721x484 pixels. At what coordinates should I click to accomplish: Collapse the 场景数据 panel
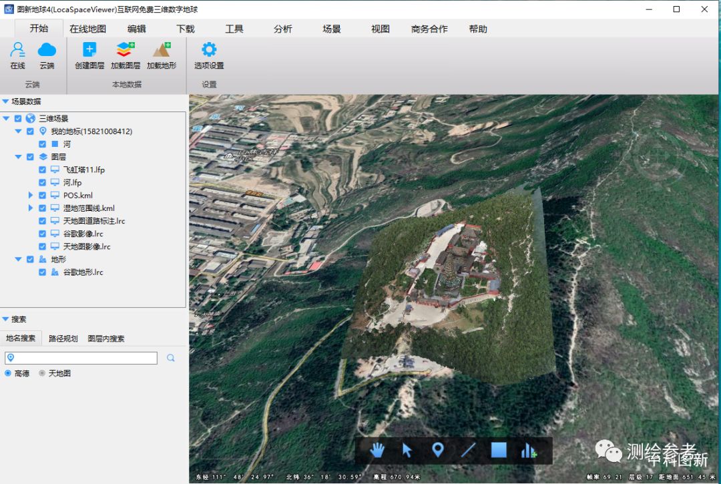click(x=5, y=101)
